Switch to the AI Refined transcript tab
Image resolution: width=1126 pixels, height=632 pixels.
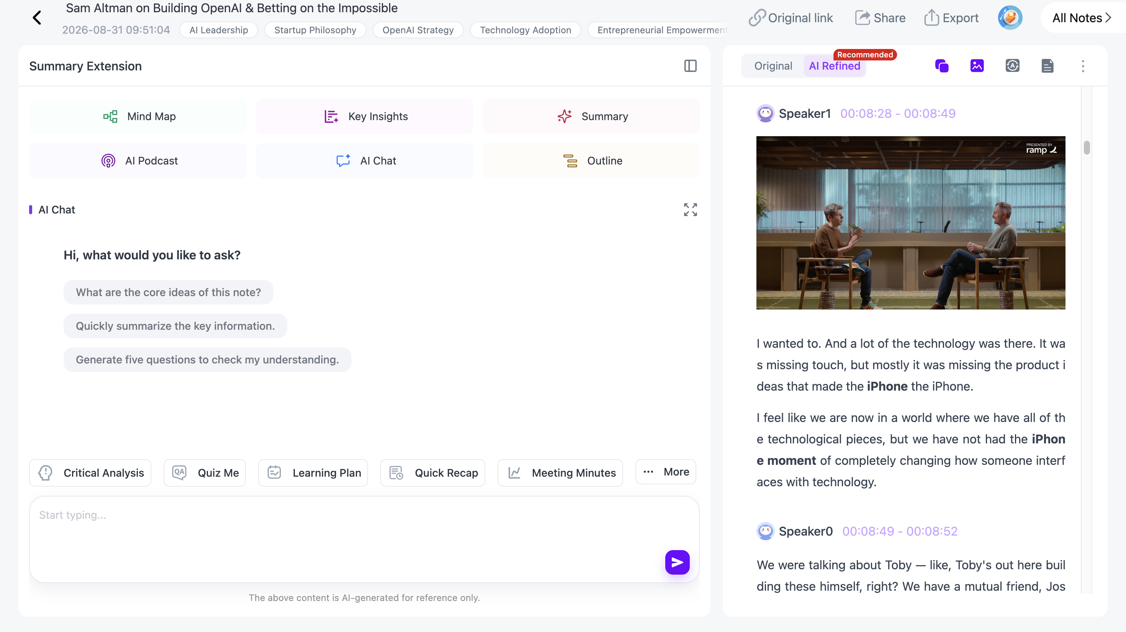point(835,66)
